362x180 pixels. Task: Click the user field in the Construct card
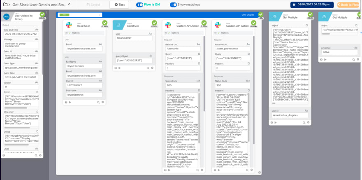coord(134,38)
